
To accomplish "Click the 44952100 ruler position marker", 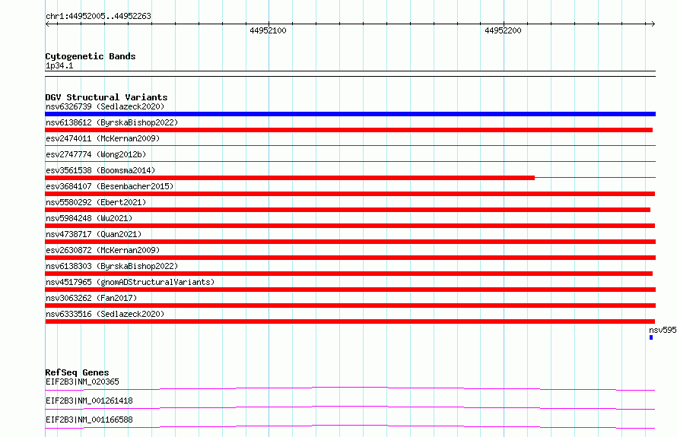I will point(268,30).
